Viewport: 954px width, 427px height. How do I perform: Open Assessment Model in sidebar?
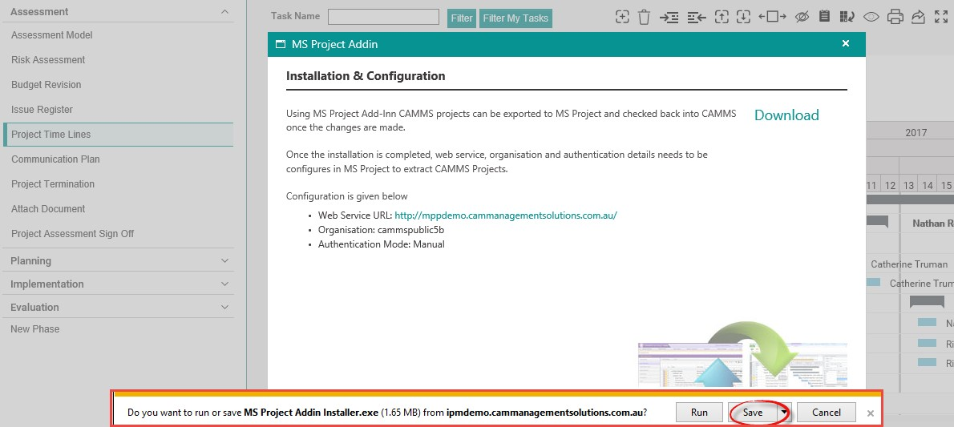[x=52, y=35]
